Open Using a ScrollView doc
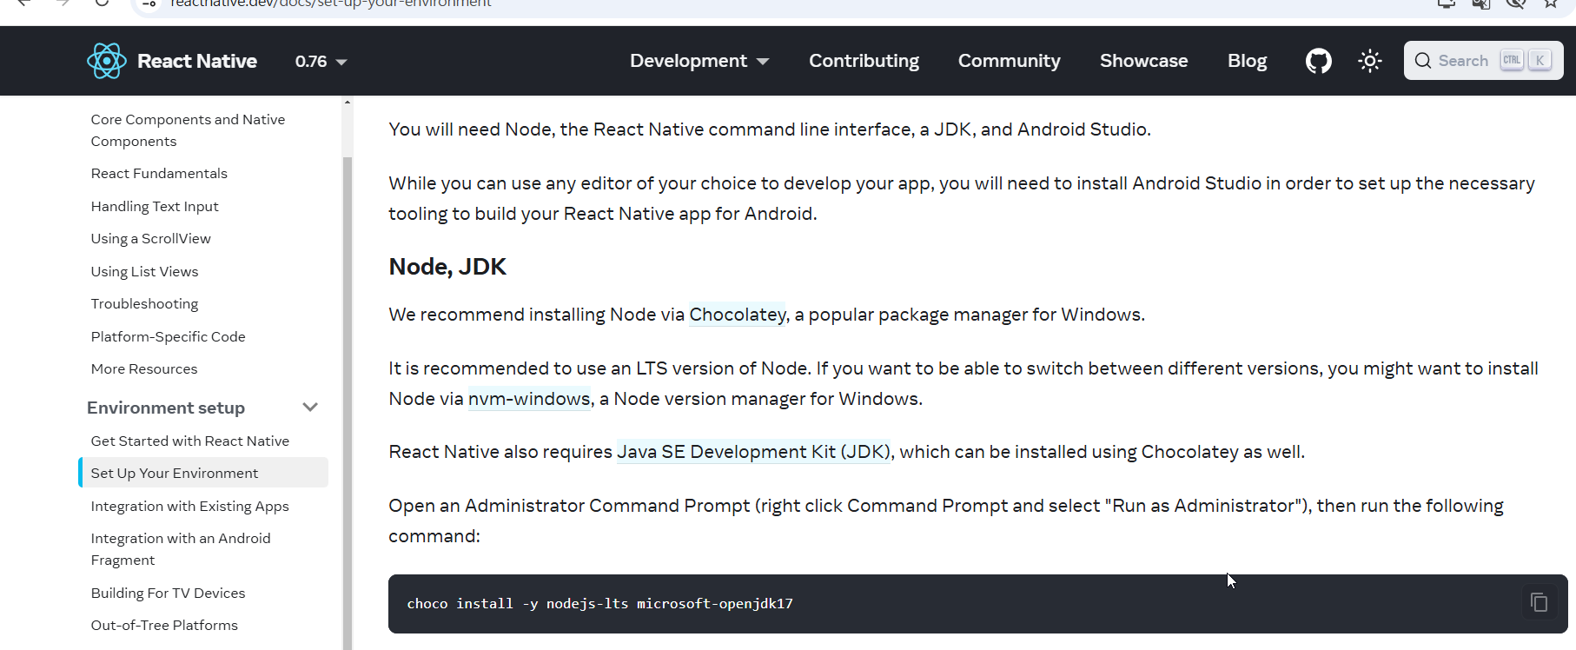 [150, 238]
